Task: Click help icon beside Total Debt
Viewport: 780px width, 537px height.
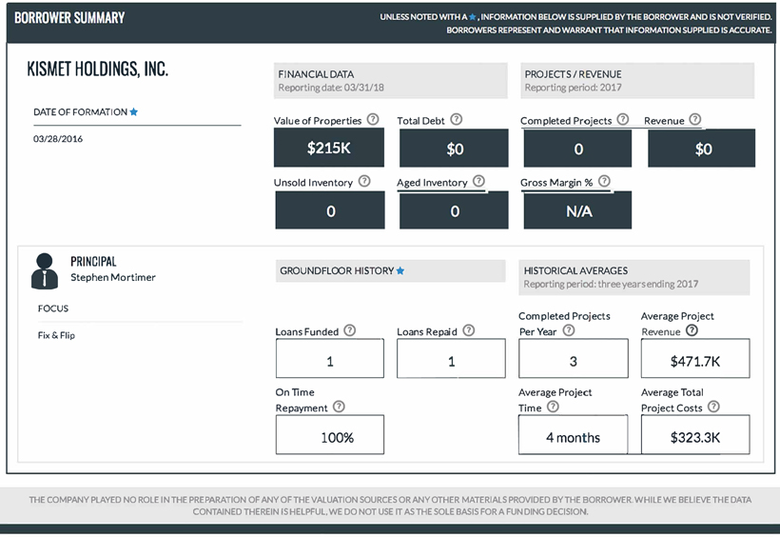Action: tap(457, 120)
